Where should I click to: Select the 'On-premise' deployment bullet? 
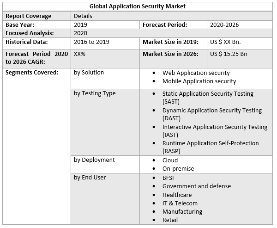coord(178,169)
